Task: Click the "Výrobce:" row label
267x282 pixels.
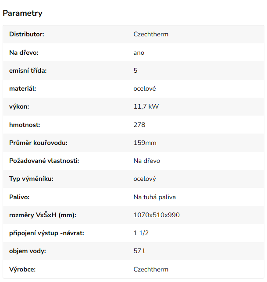Action: [x=22, y=269]
